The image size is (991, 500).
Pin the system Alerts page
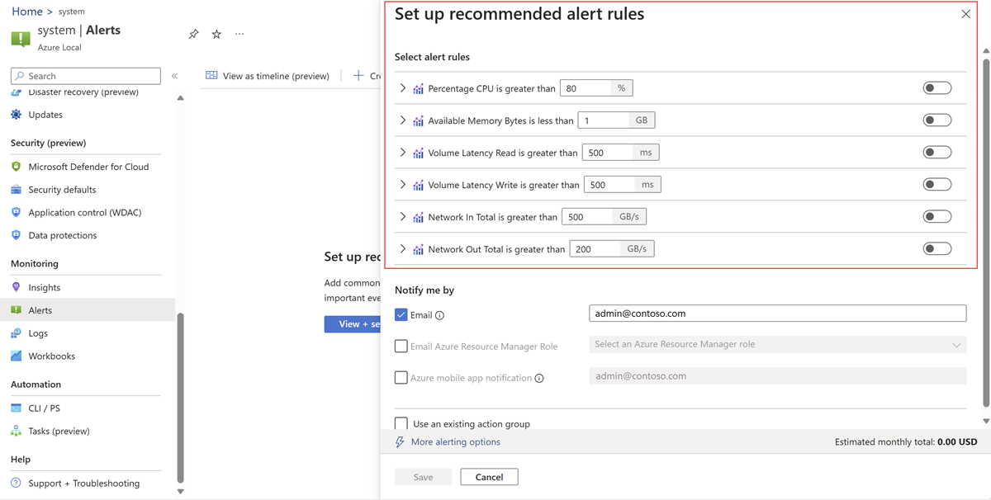click(193, 35)
